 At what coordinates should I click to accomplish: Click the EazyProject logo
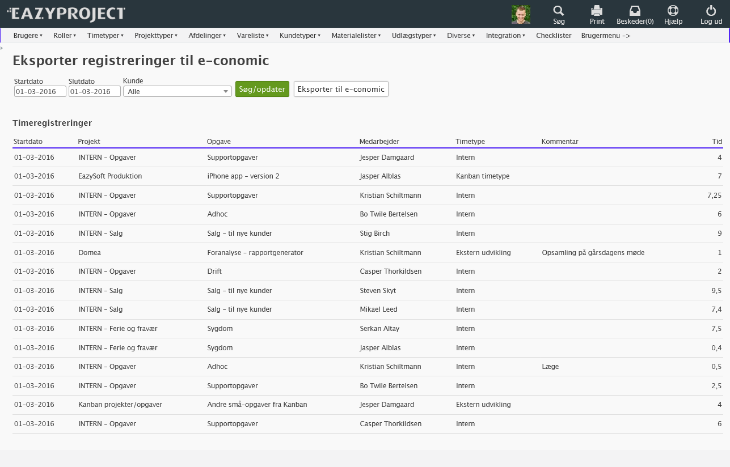66,14
